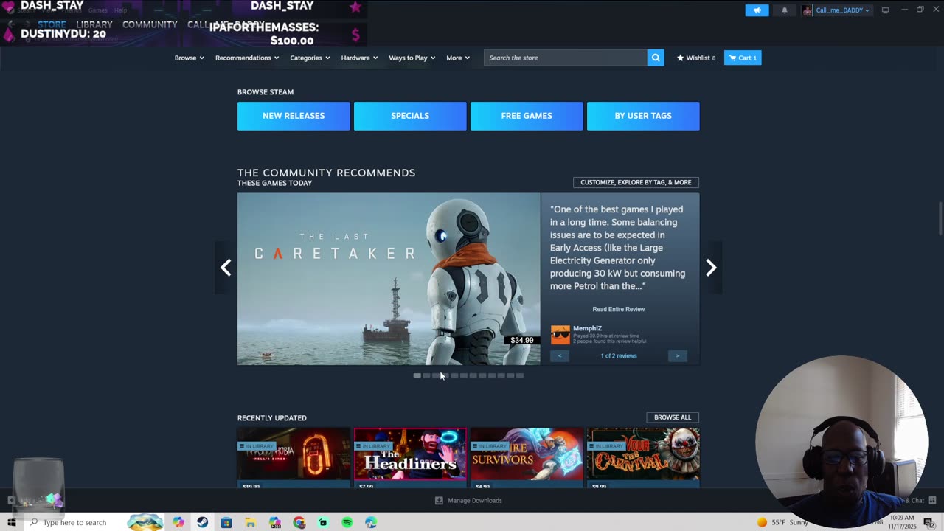Go to previous carousel game with left arrow
Image resolution: width=944 pixels, height=531 pixels.
(x=226, y=267)
